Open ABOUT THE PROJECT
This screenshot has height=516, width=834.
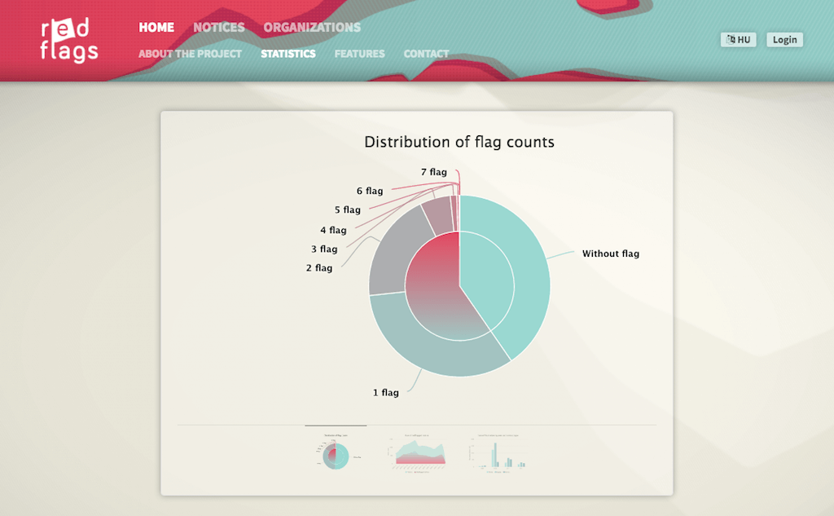(189, 54)
